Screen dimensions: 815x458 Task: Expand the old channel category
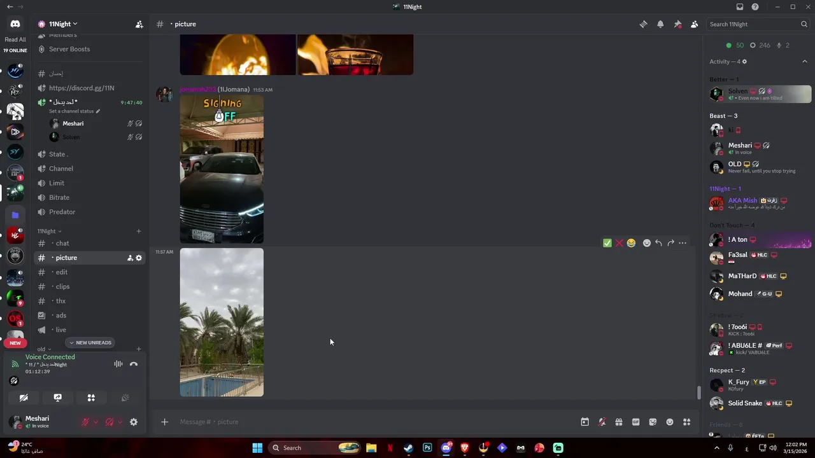[44, 349]
